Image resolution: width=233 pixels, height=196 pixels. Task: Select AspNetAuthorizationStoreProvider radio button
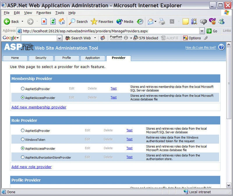tap(23, 157)
